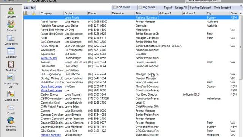The height and width of the screenshot is (137, 243).
Task: Click the netherlands city cell
Action: point(213,99)
